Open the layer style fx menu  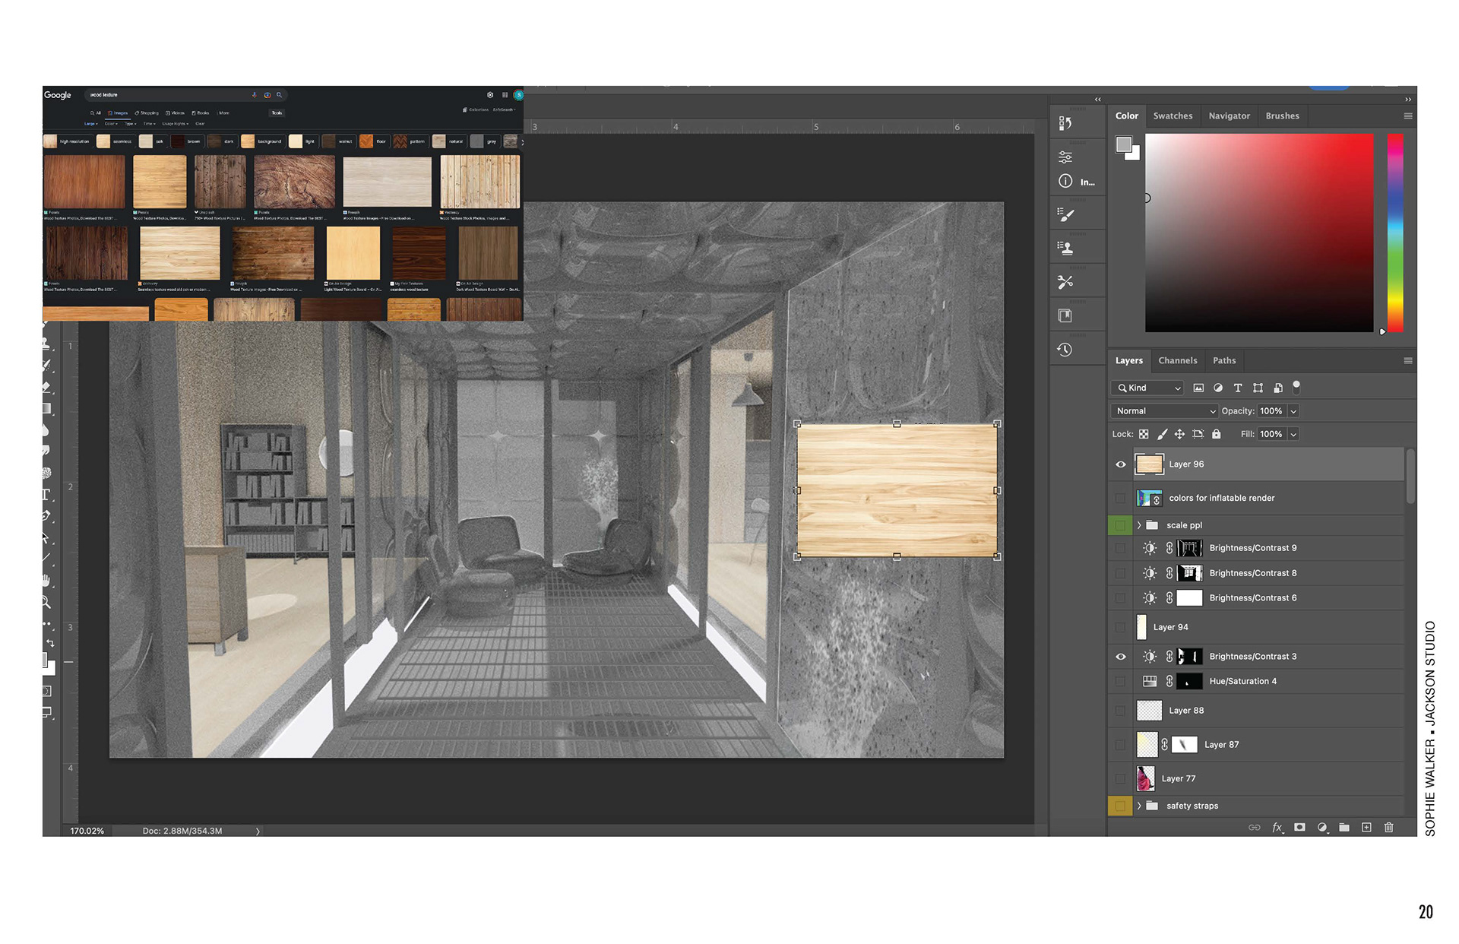pyautogui.click(x=1277, y=828)
